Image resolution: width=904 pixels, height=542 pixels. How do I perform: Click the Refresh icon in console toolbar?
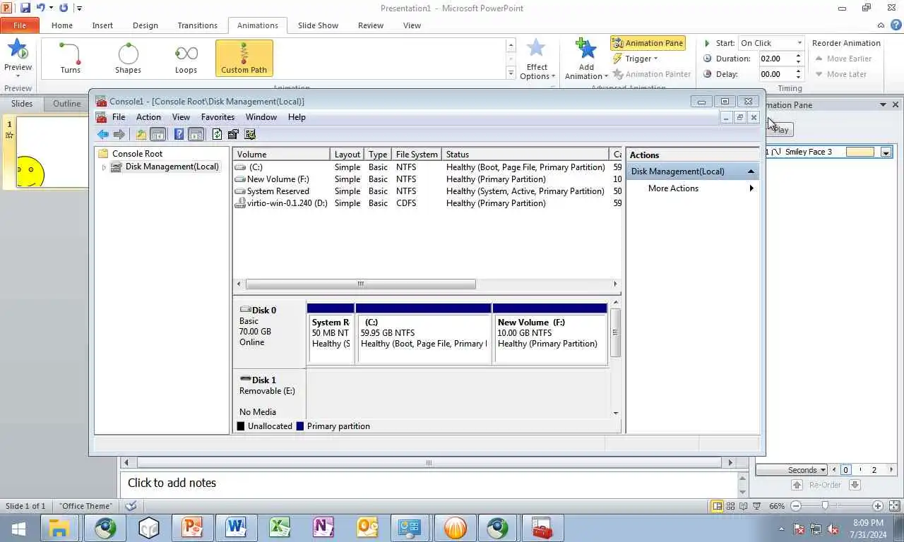tap(217, 134)
